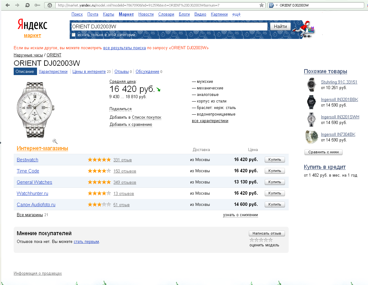368x285 pixels.
Task: Click the key icon in the browser toolbar
Action: pyautogui.click(x=37, y=5)
